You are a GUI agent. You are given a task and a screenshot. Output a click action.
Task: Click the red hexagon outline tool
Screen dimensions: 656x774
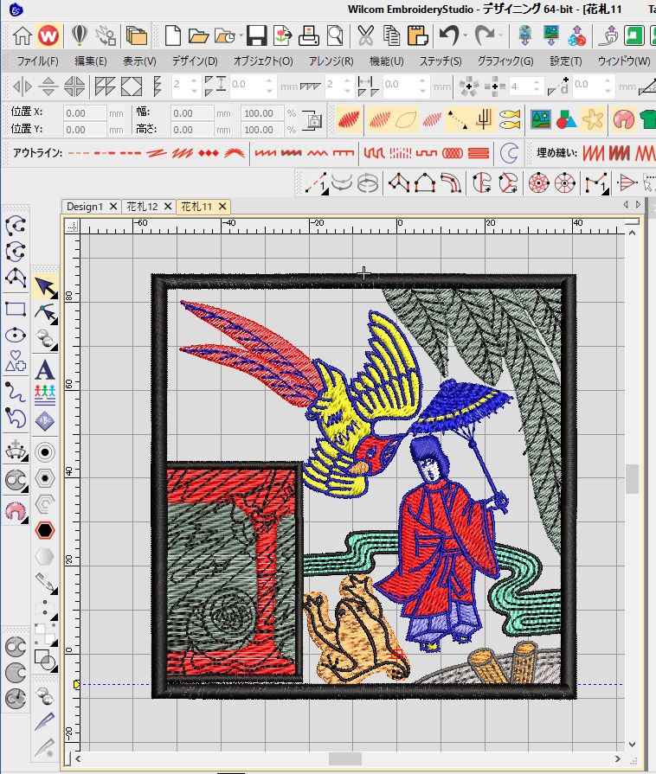coord(45,530)
